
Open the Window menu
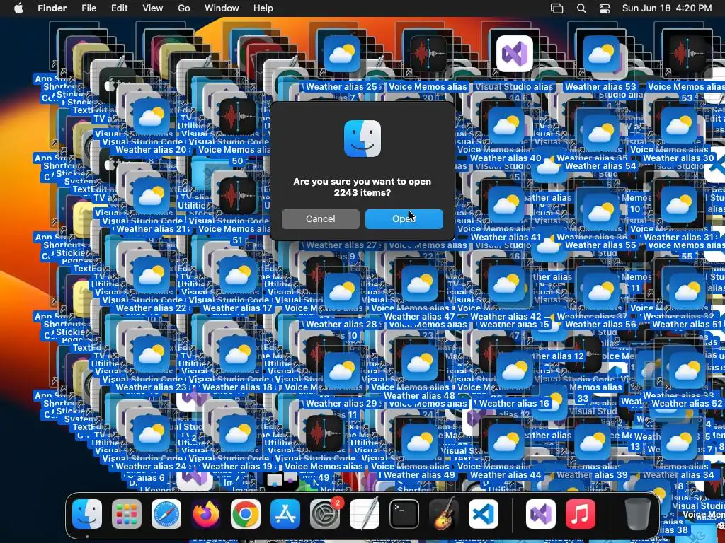point(222,8)
